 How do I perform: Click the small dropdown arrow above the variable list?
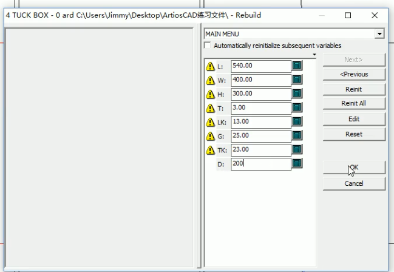click(314, 55)
